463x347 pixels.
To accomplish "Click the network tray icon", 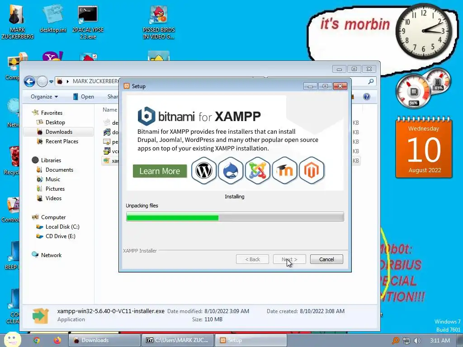I will (x=406, y=341).
